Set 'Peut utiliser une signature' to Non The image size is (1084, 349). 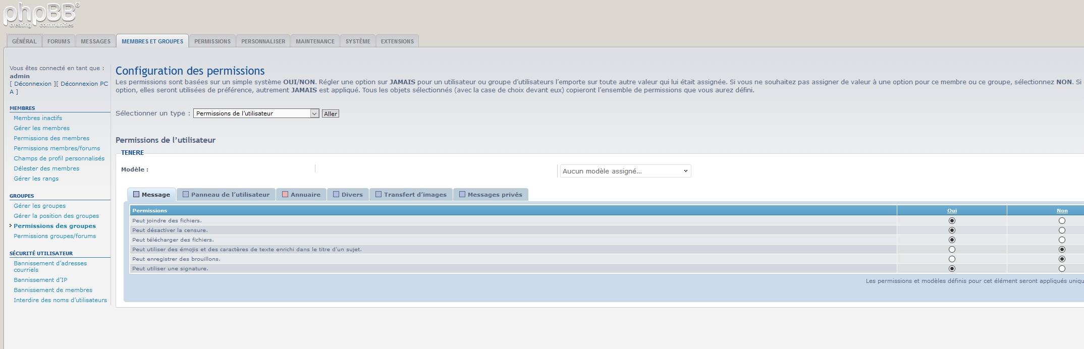pyautogui.click(x=1062, y=268)
